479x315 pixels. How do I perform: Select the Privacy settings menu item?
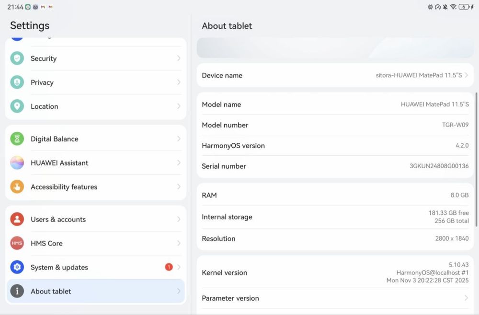click(96, 82)
